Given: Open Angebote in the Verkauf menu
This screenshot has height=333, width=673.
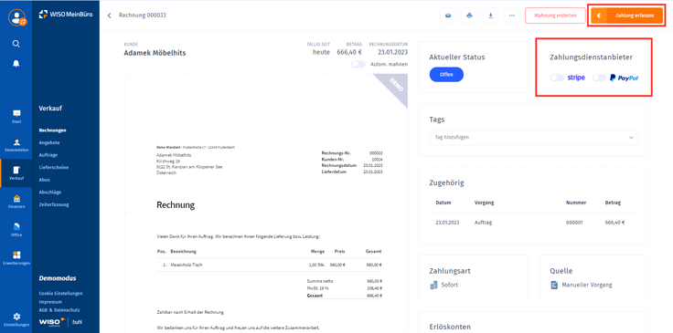Looking at the screenshot, I should click(x=49, y=142).
